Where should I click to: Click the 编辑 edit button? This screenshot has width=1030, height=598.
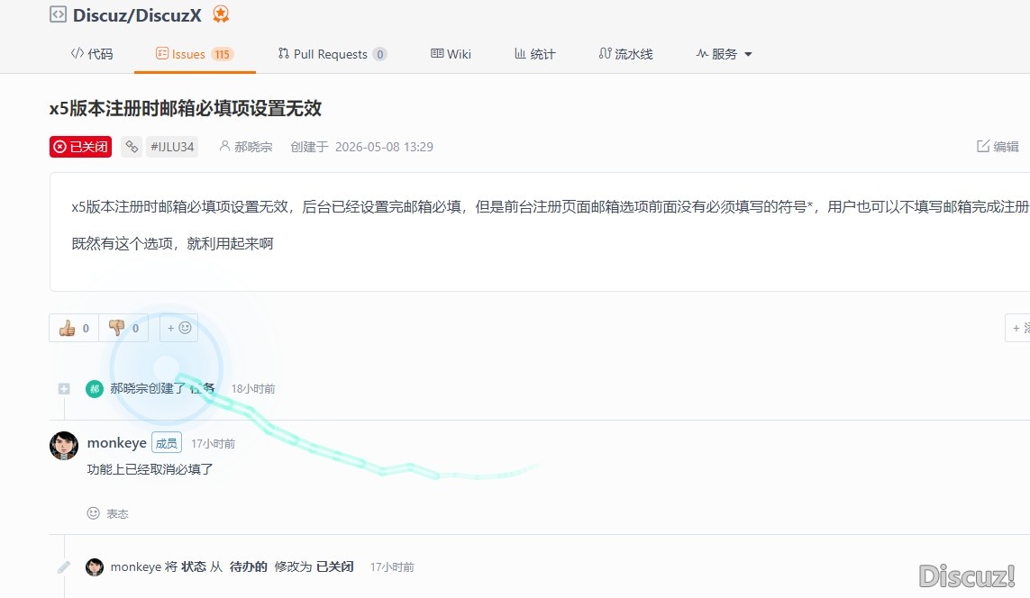coord(998,147)
